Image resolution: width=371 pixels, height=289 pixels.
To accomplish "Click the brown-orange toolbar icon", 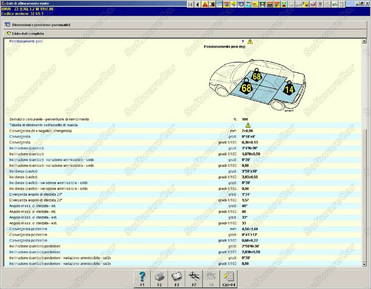I will click(270, 4).
